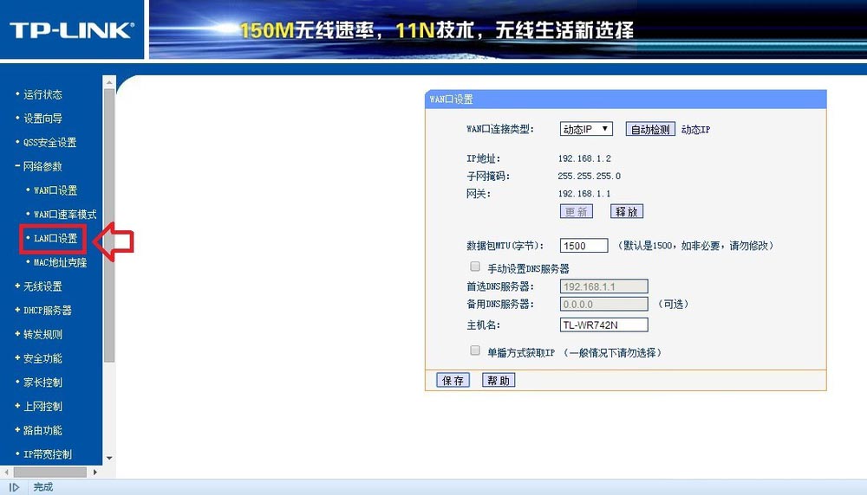Click the sidebar vertical scrollbar thumb
The image size is (867, 495).
pos(109,225)
